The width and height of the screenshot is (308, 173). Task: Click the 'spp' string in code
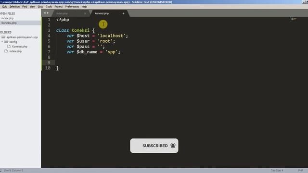[111, 52]
